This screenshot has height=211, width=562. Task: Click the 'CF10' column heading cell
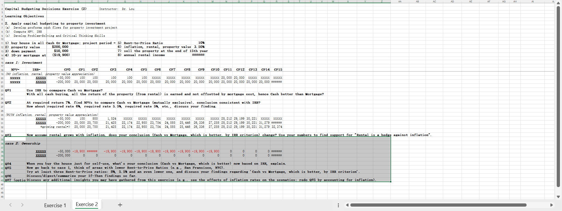(x=215, y=69)
